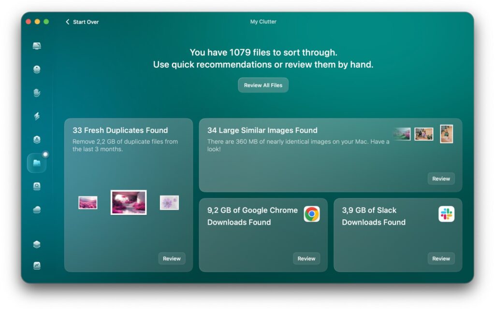The image size is (495, 309).
Task: Click the chart icon at the sidebar bottom
Action: tap(37, 266)
